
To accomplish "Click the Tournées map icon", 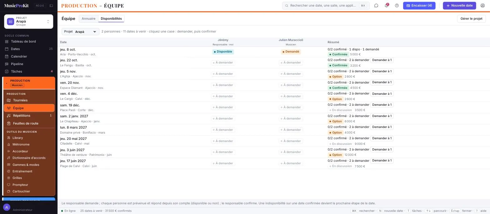I will (x=9, y=100).
